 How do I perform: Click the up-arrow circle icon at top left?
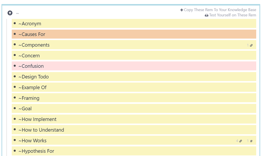[x=10, y=13]
